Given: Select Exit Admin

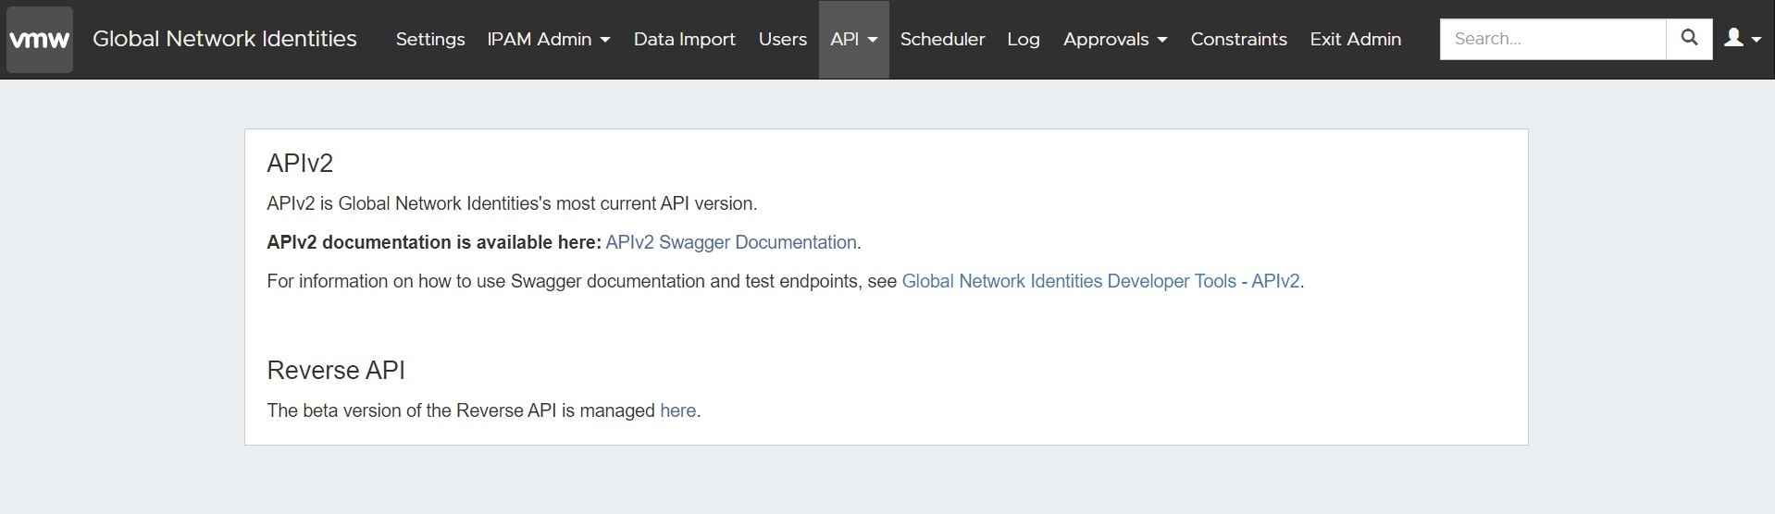Looking at the screenshot, I should point(1356,39).
